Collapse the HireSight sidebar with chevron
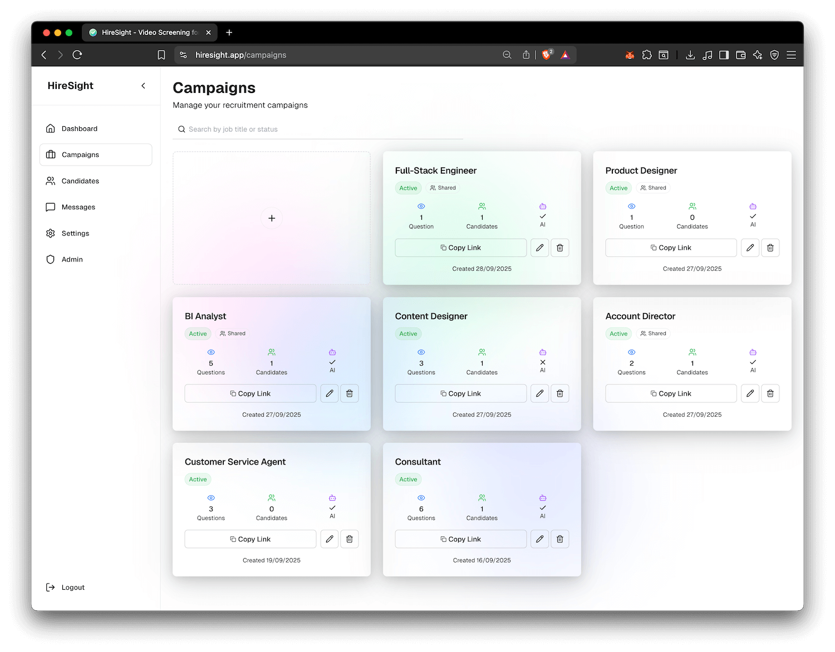 click(x=143, y=86)
